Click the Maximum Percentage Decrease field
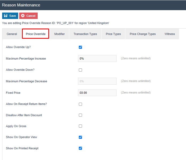The image size is (186, 160). [97, 81]
